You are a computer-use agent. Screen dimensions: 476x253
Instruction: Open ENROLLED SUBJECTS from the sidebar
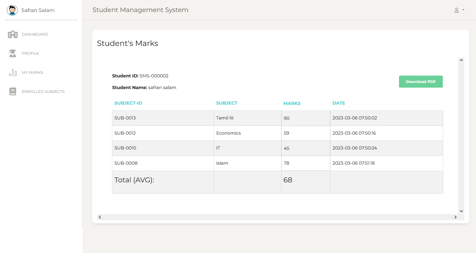[x=43, y=91]
